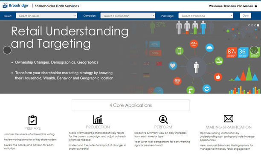Viewport: 261px width, 166px height.
Task: Open the Projection bar chart icon
Action: [98, 119]
